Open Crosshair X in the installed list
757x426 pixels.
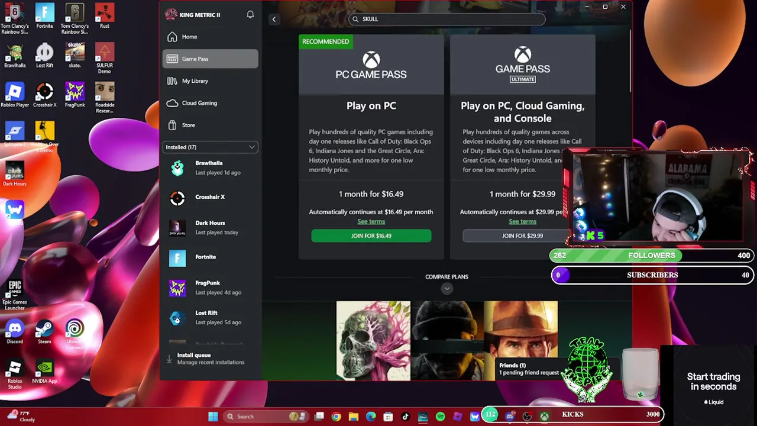pyautogui.click(x=210, y=197)
